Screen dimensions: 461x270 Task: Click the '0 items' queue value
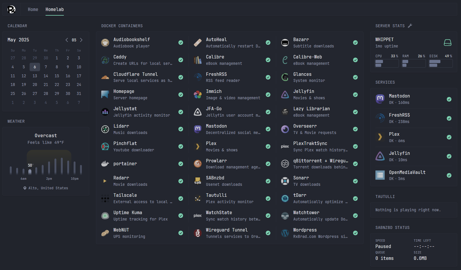tap(384, 258)
